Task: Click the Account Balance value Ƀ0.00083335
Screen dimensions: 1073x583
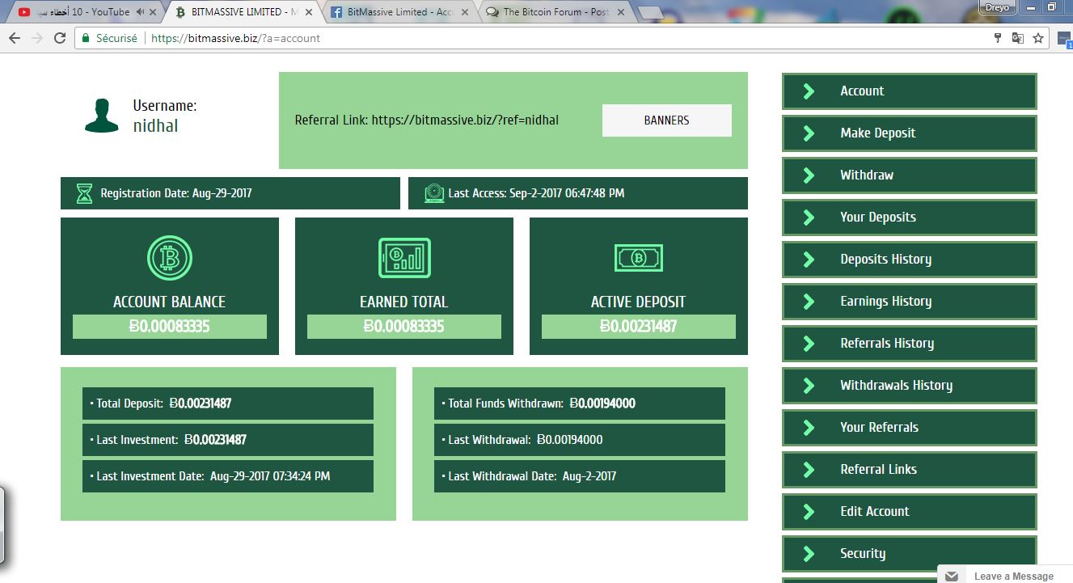Action: pyautogui.click(x=170, y=327)
